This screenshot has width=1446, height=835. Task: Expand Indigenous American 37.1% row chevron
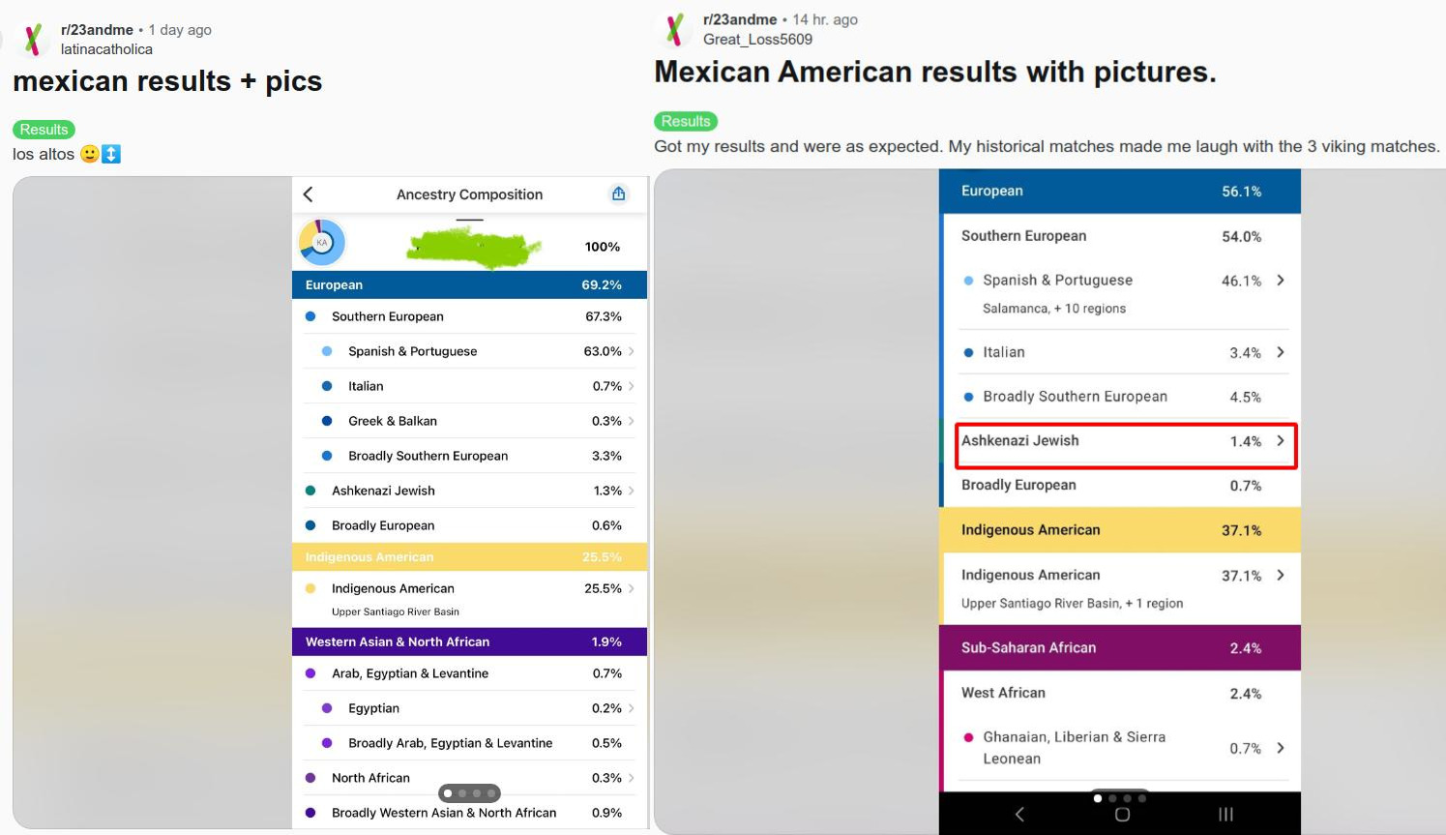[x=1281, y=575]
